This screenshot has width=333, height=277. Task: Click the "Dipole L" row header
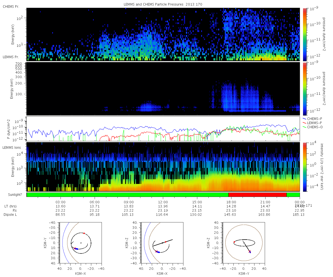10,215
